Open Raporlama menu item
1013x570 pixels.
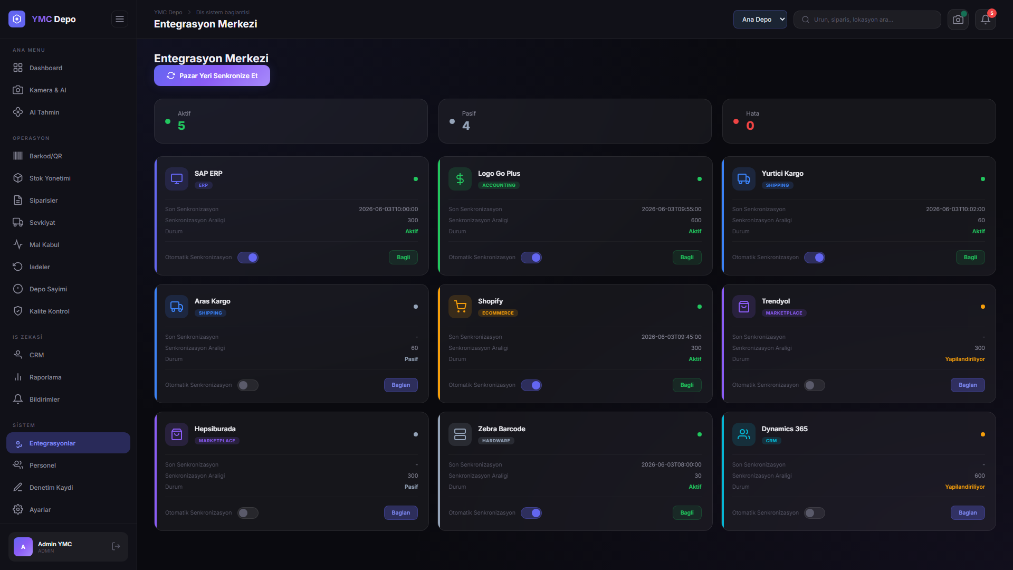pos(68,377)
